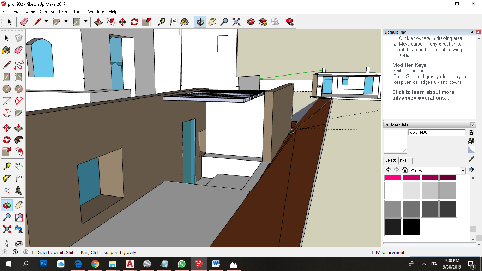Choose the Polygon tool in left toolbar

point(19,89)
